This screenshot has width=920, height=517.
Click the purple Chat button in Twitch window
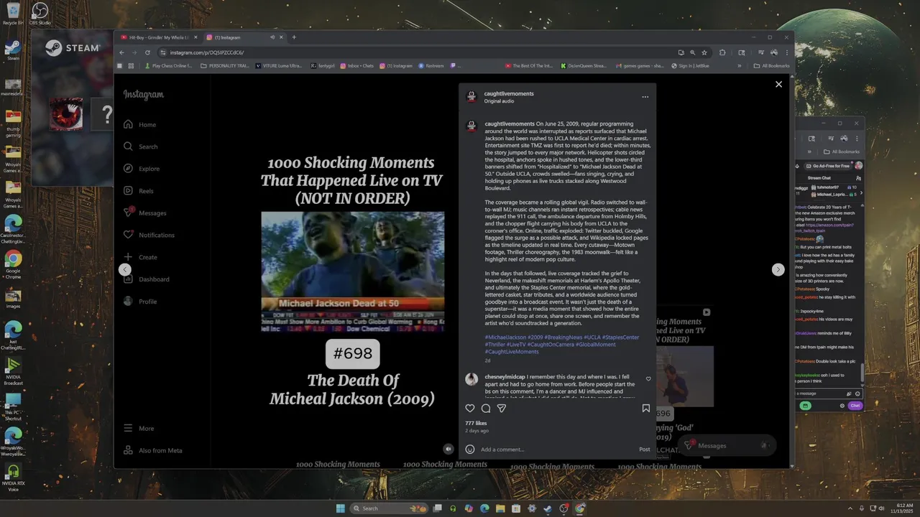click(x=855, y=406)
